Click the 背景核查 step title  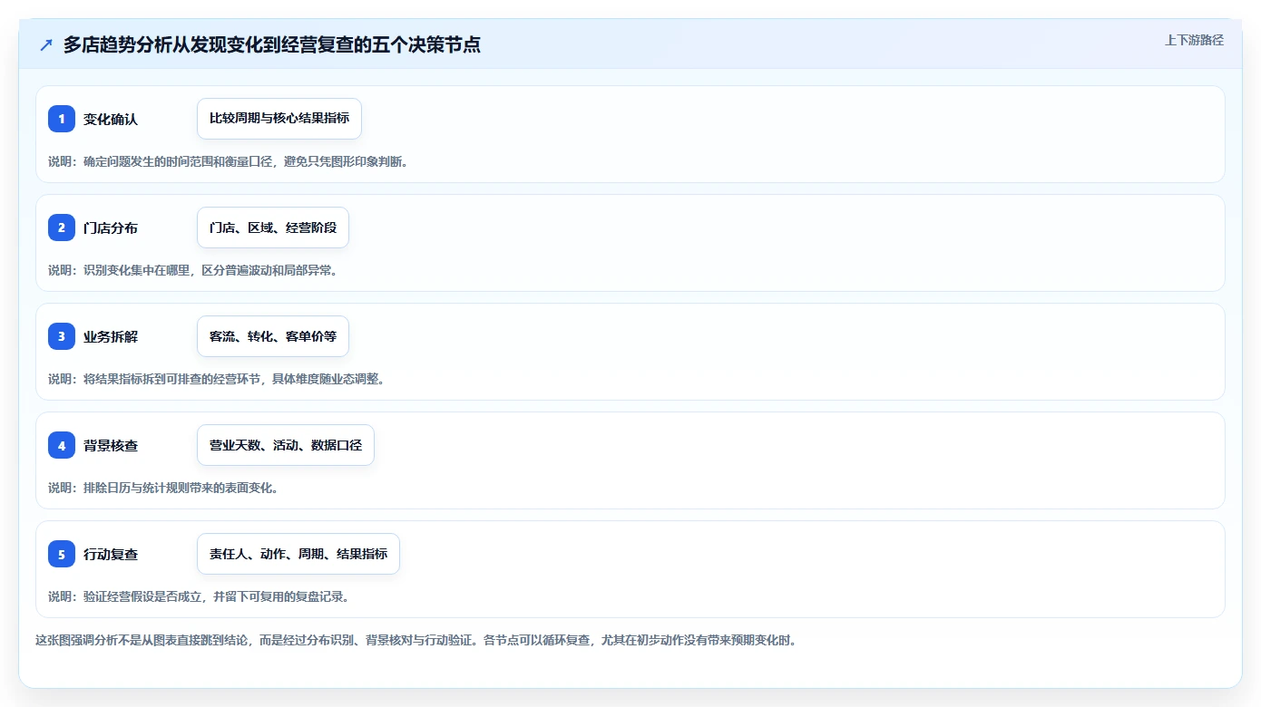point(111,445)
